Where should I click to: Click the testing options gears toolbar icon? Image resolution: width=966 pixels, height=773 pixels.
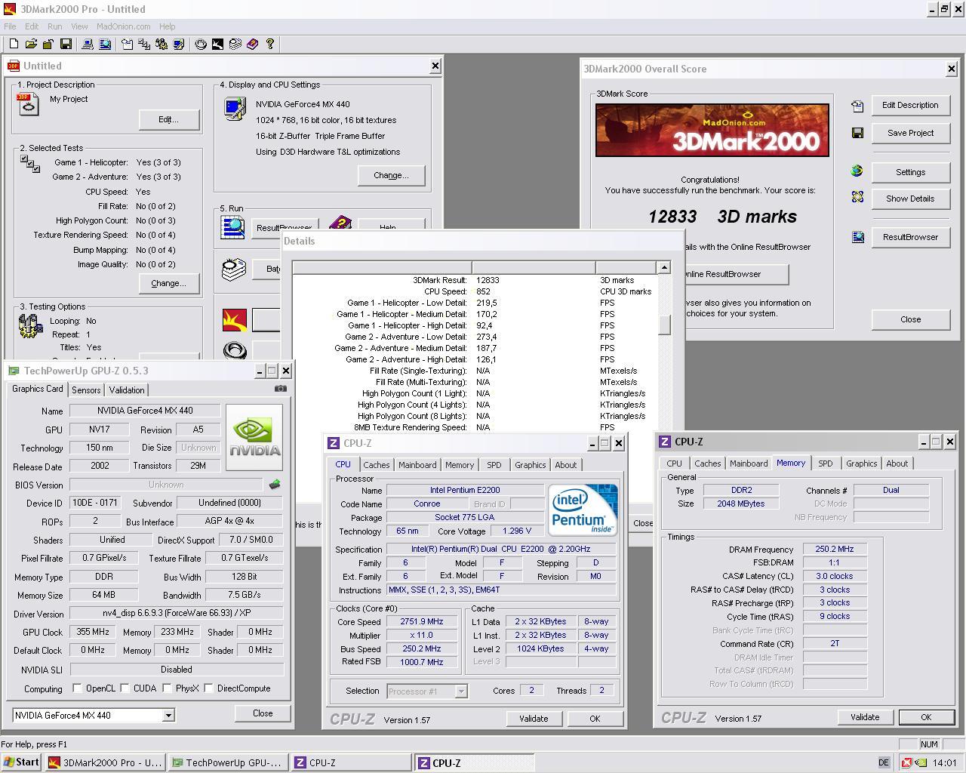[161, 45]
